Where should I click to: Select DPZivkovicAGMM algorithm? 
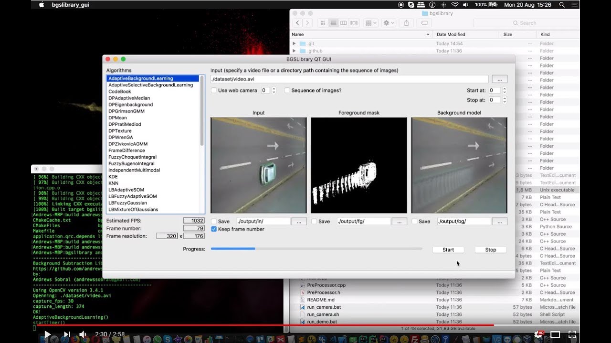[128, 144]
